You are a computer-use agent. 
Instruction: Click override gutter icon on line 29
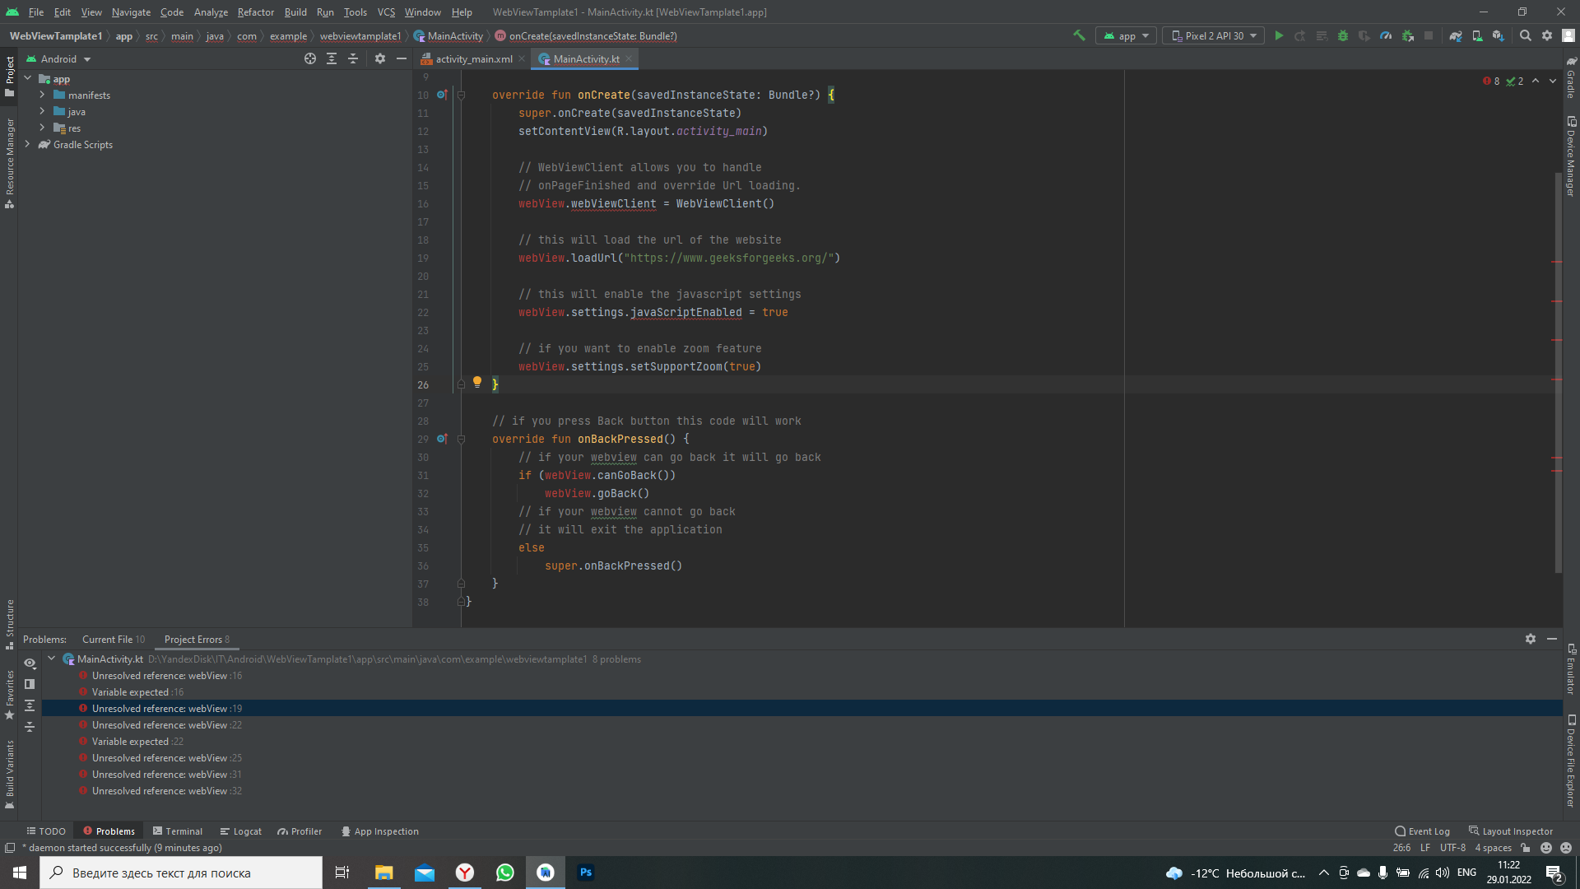click(442, 439)
